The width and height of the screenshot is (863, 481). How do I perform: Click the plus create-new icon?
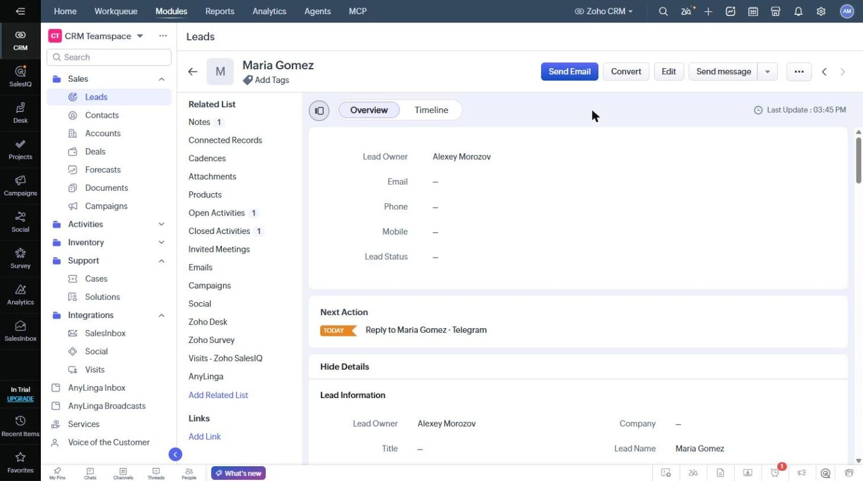pos(709,11)
